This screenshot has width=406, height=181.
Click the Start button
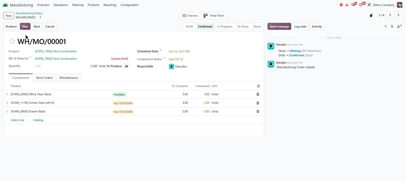point(37,26)
